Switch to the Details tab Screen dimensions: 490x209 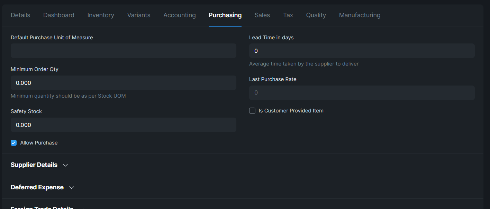click(x=20, y=15)
